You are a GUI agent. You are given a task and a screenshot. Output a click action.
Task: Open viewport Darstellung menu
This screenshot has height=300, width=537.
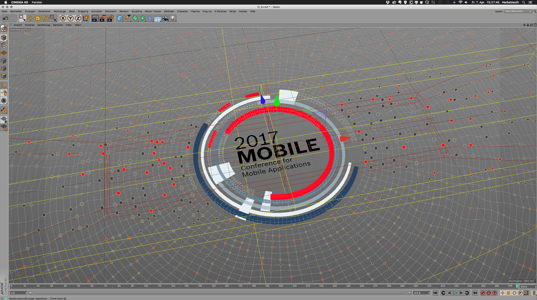pos(44,25)
